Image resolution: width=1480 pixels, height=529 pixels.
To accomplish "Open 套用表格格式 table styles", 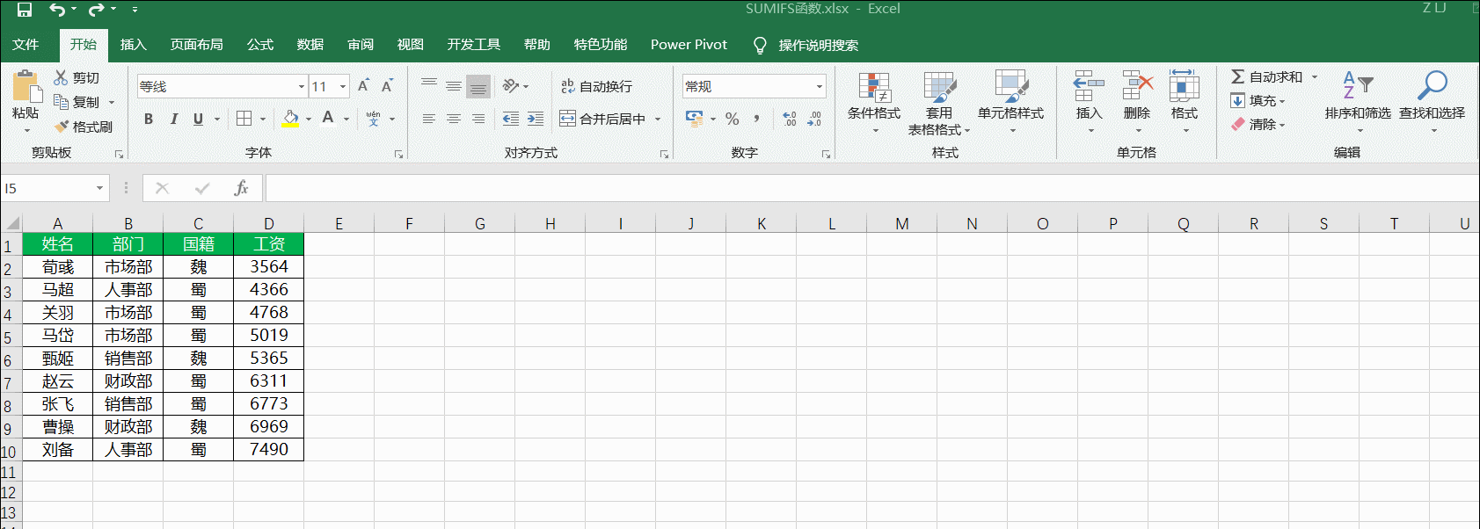I will point(939,103).
